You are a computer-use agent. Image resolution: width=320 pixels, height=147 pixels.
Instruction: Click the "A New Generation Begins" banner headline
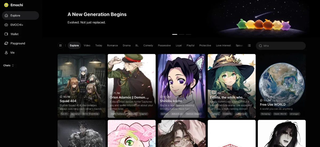coord(97,14)
